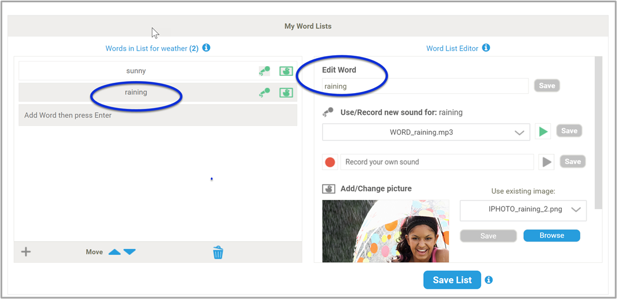Click the My Word Lists header
617x299 pixels.
point(308,26)
